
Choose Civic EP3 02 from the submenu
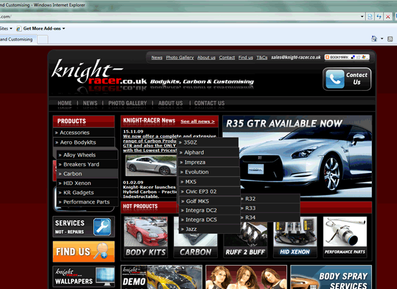coord(209,192)
